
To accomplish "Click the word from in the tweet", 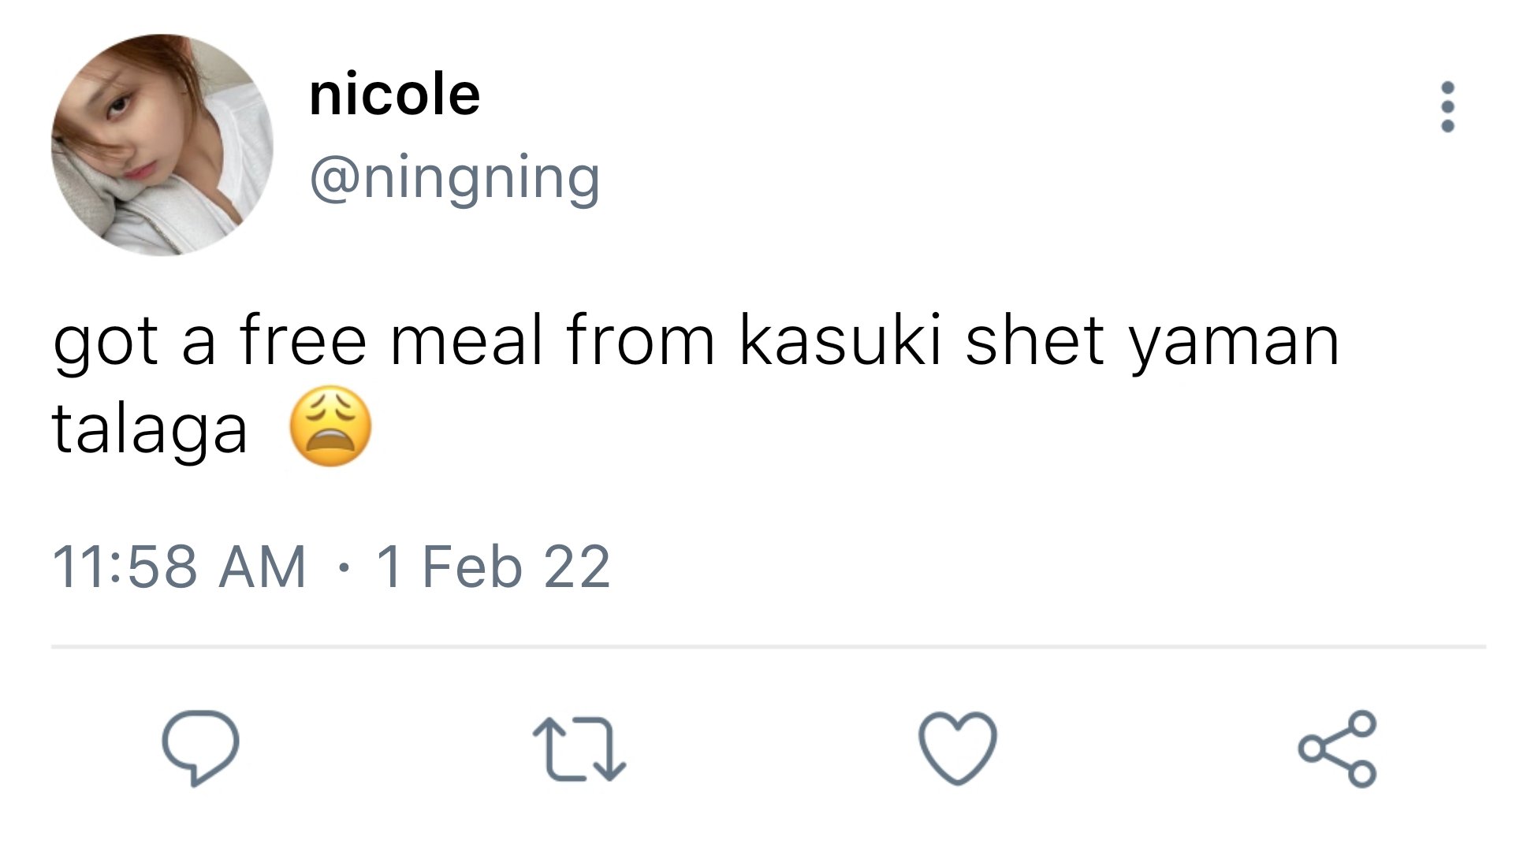I will point(641,340).
